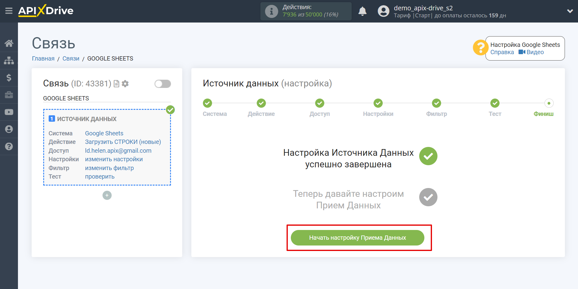
Task: Click the проверить test link
Action: [x=99, y=176]
